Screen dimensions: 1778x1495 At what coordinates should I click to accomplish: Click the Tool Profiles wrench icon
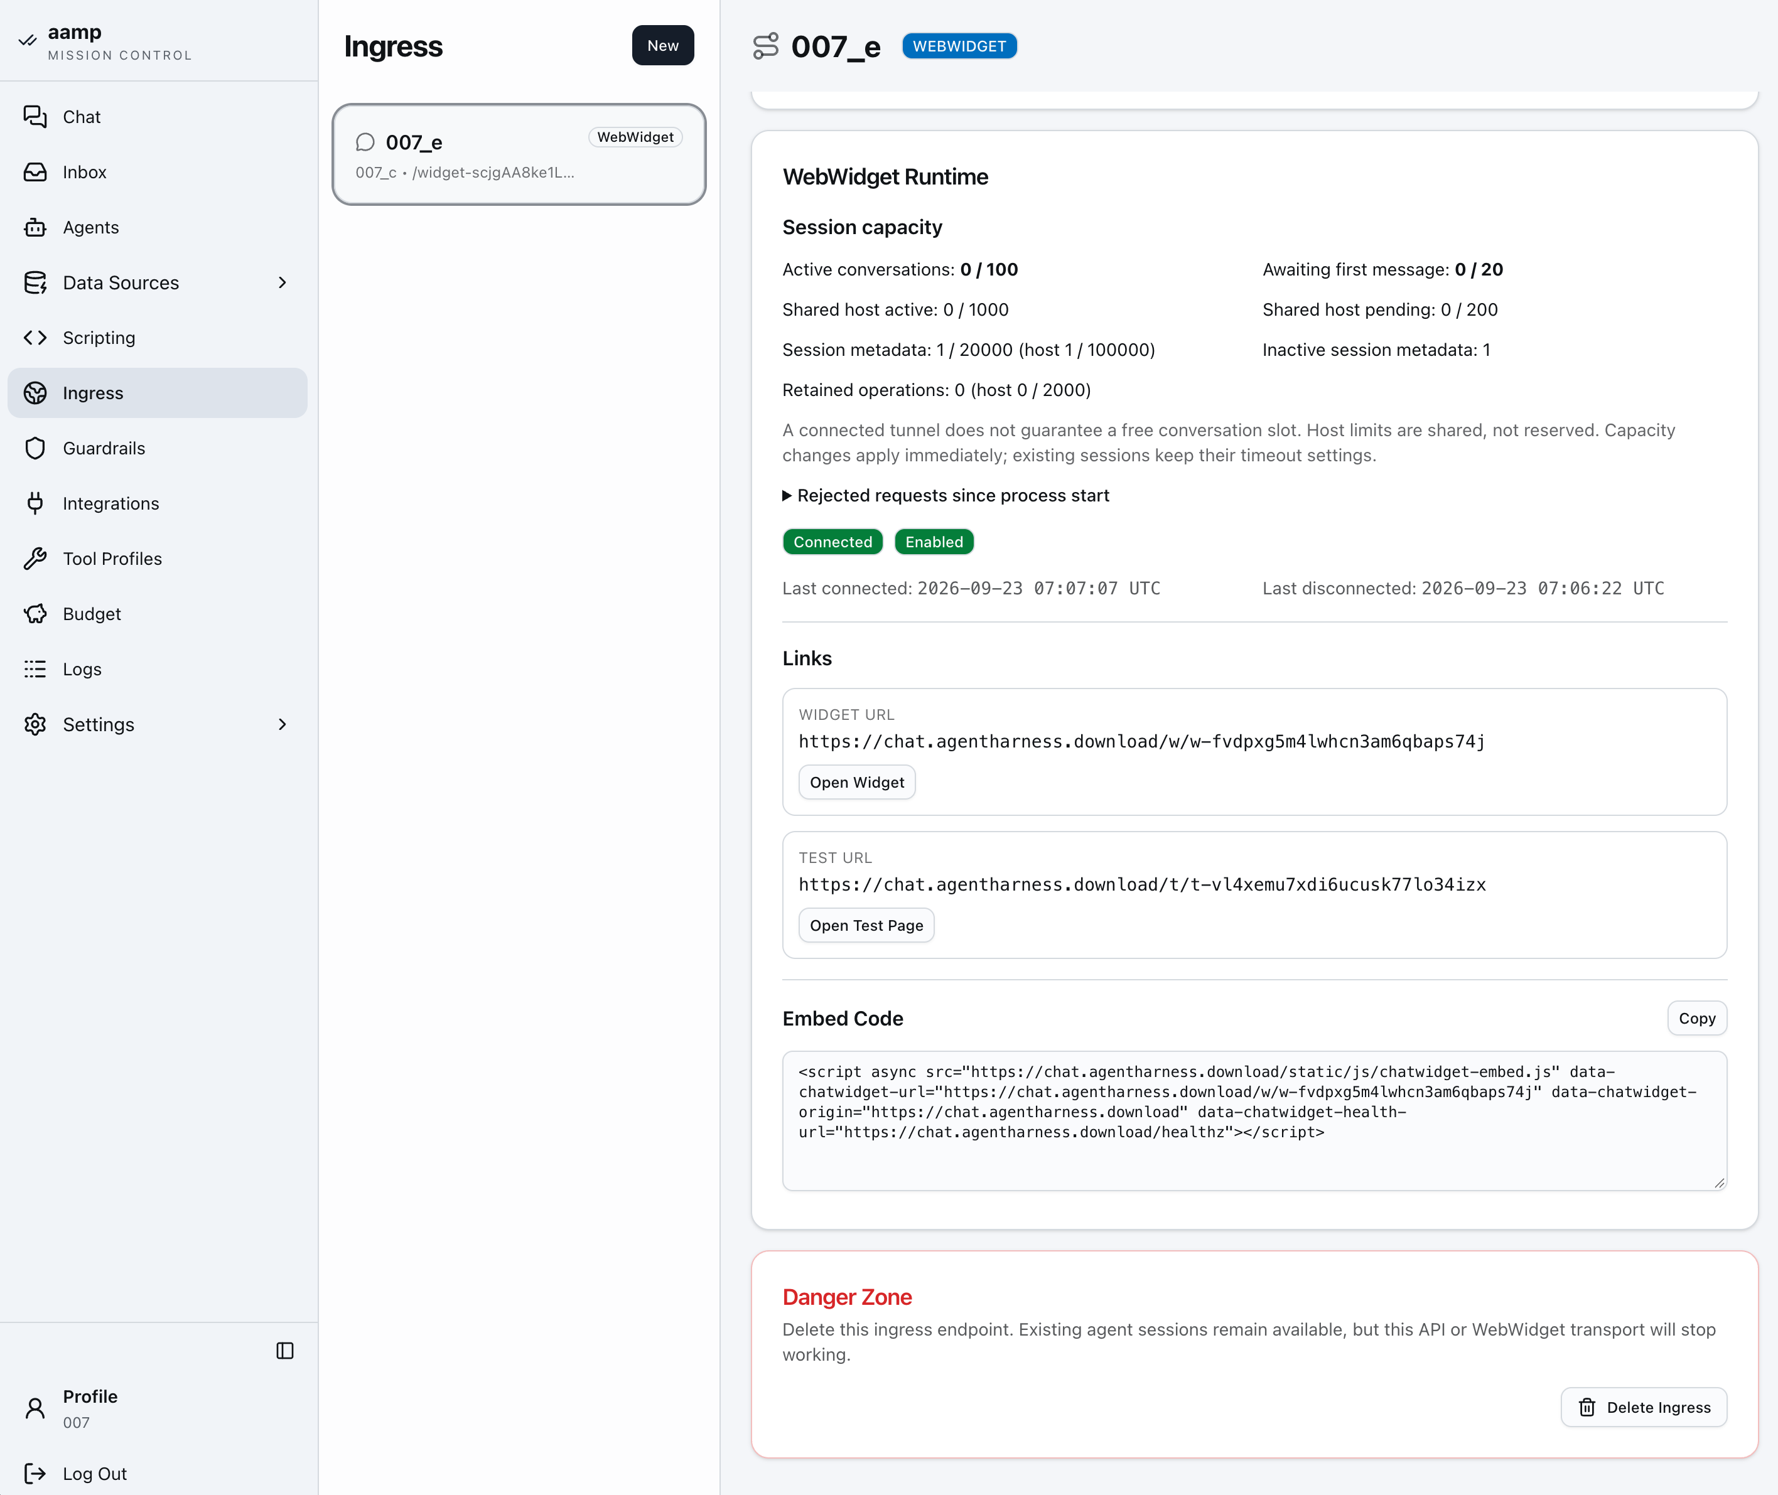[x=35, y=559]
